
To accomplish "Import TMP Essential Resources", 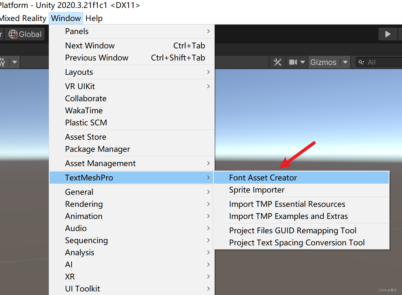I will [x=287, y=204].
